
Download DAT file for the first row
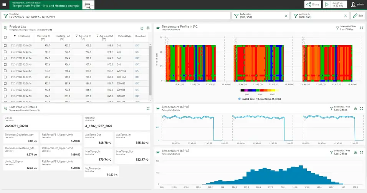coord(138,45)
